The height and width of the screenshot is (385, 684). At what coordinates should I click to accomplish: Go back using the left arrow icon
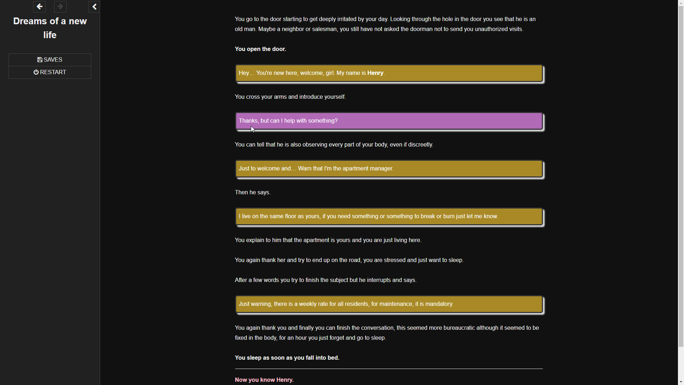click(40, 6)
